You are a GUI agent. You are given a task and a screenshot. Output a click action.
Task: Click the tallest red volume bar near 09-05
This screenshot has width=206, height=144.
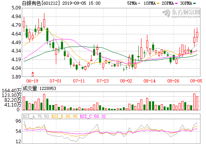(194, 102)
